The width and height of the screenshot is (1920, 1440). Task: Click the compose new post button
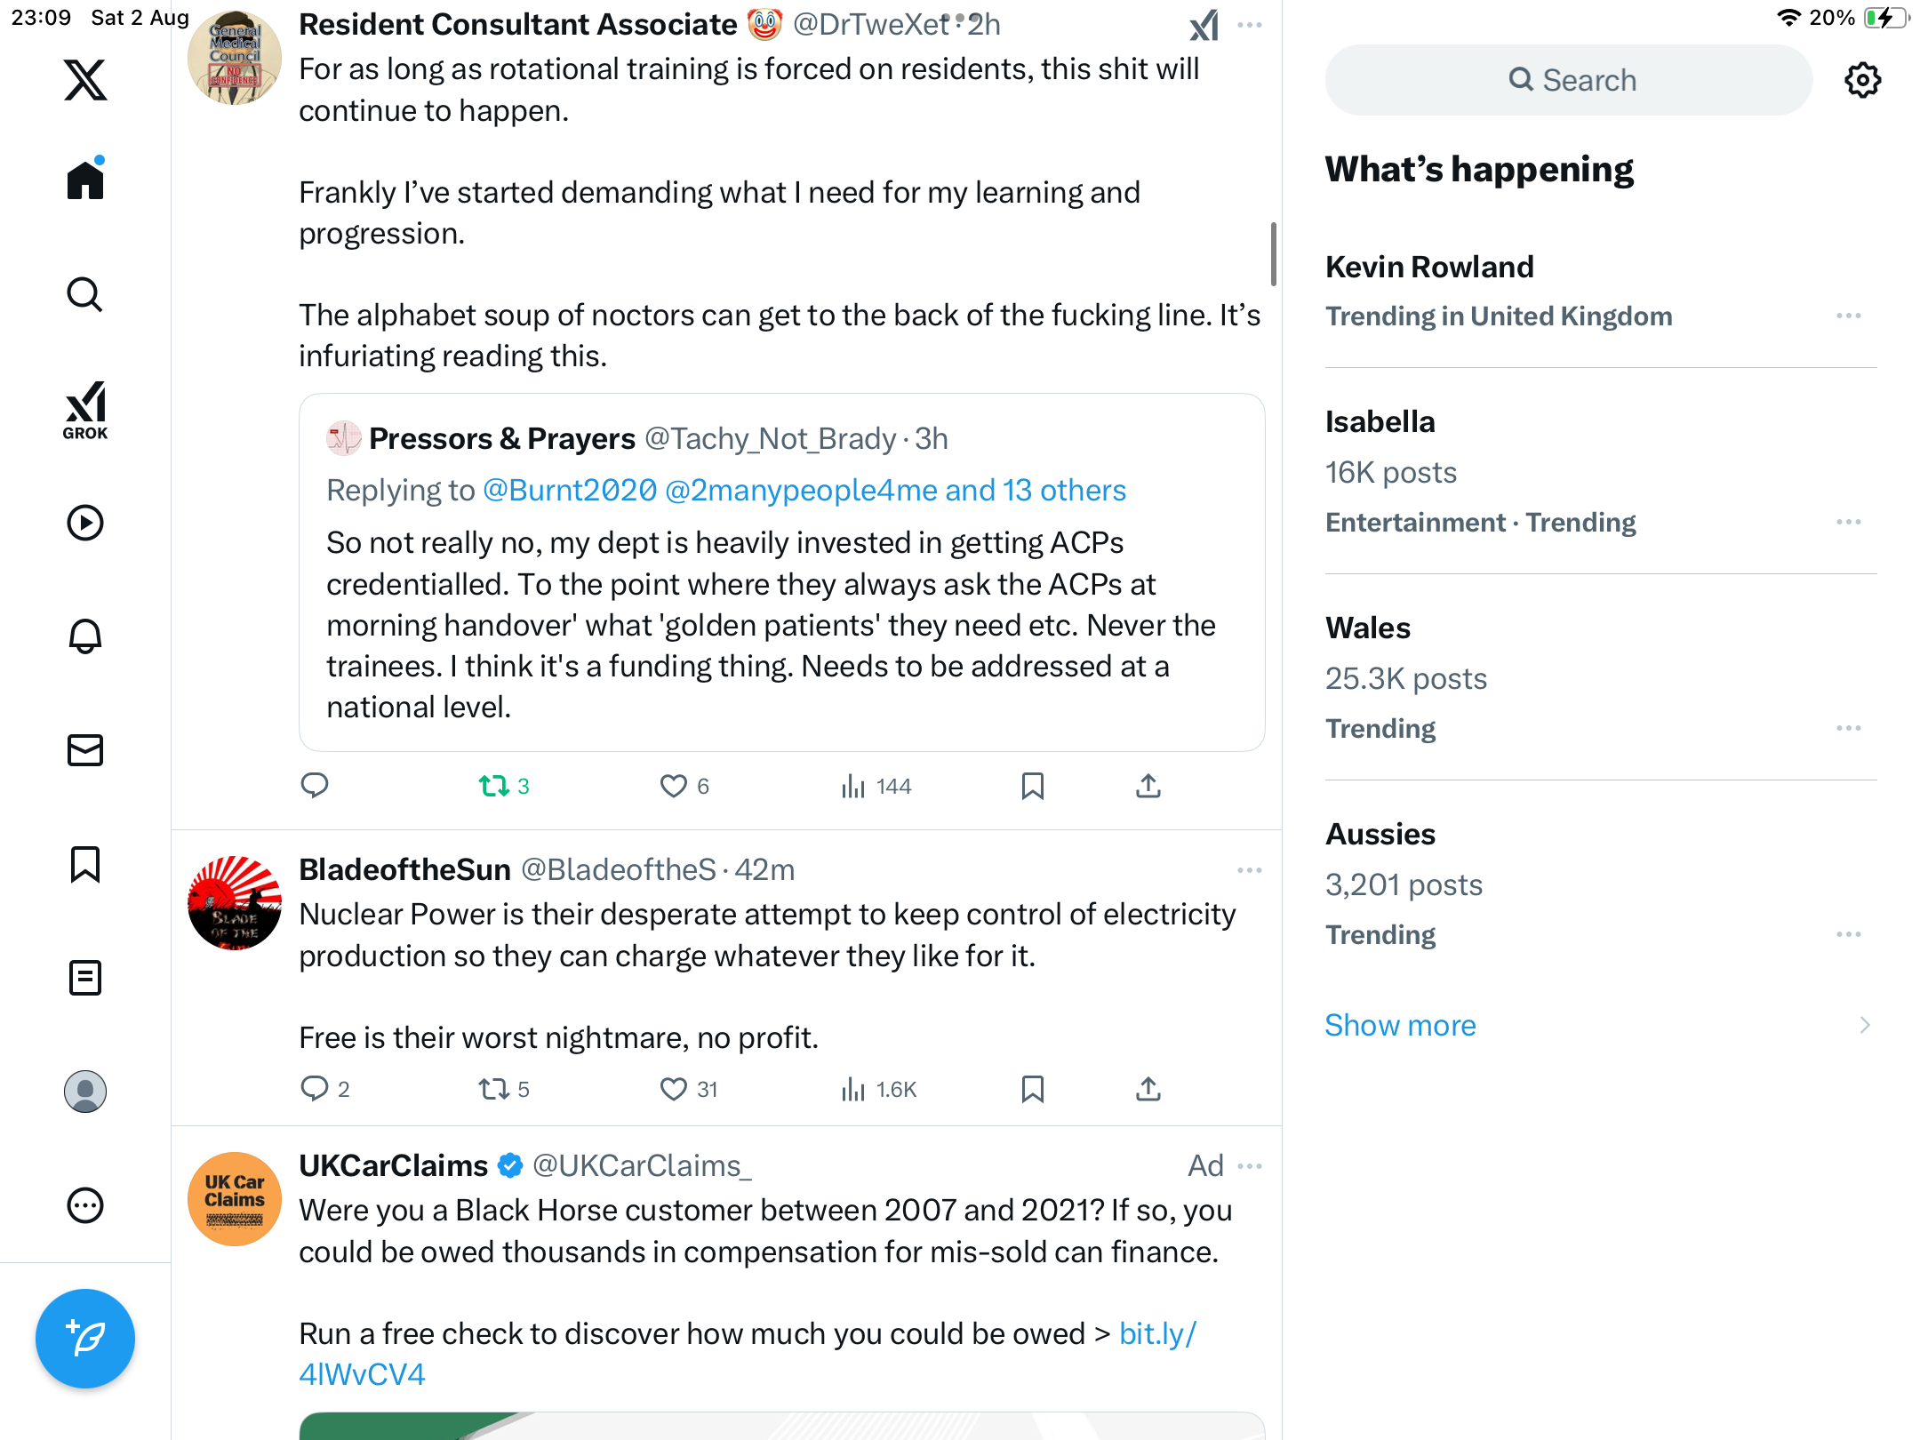coord(85,1338)
